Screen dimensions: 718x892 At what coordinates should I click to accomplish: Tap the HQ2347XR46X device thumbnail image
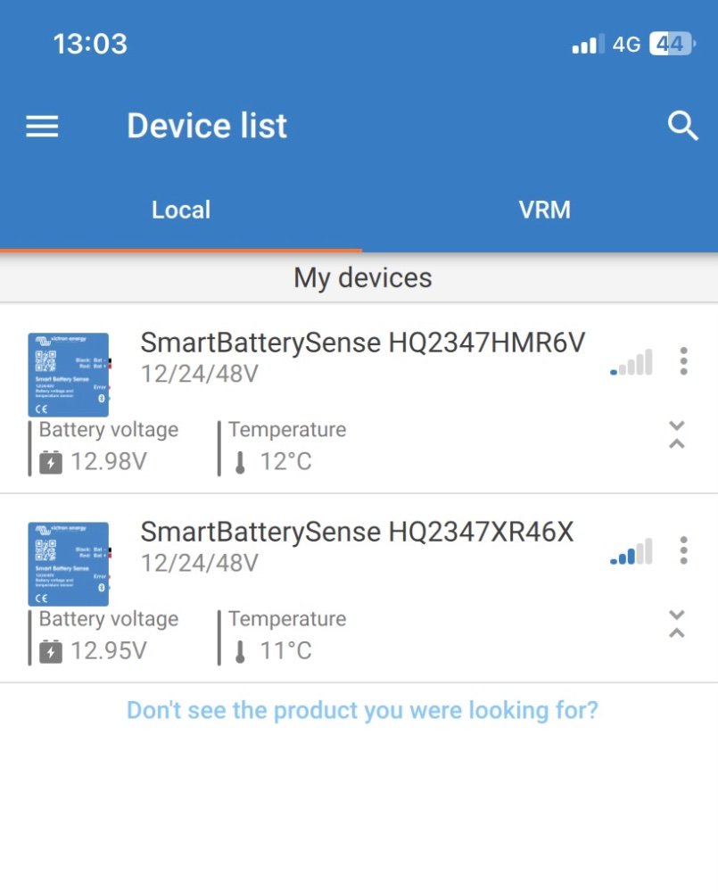(x=69, y=564)
